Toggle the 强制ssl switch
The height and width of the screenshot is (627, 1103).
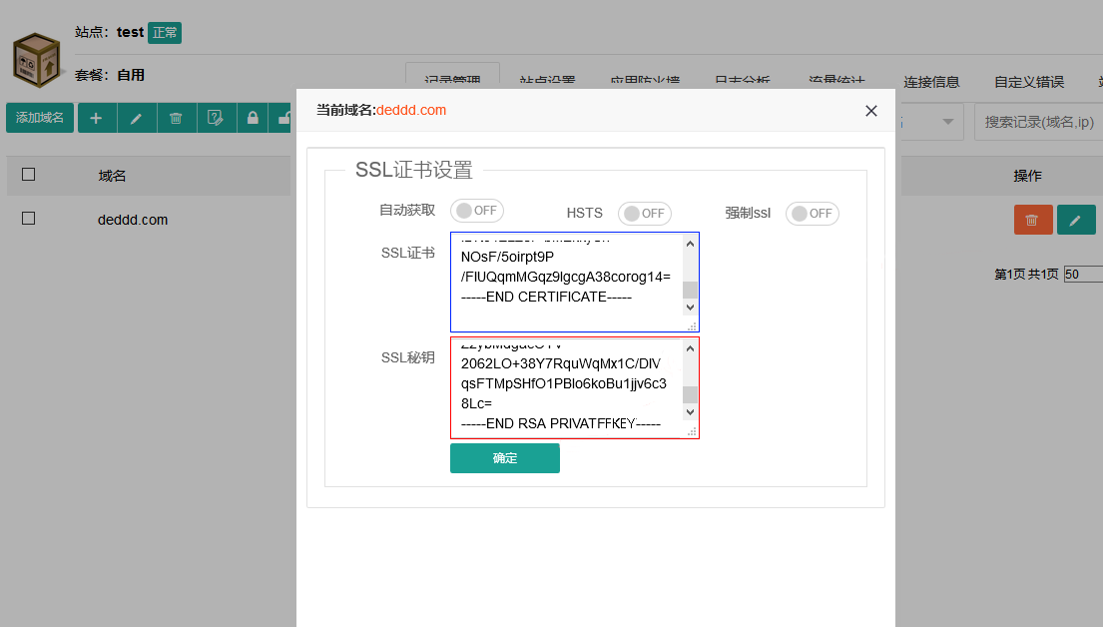point(812,214)
